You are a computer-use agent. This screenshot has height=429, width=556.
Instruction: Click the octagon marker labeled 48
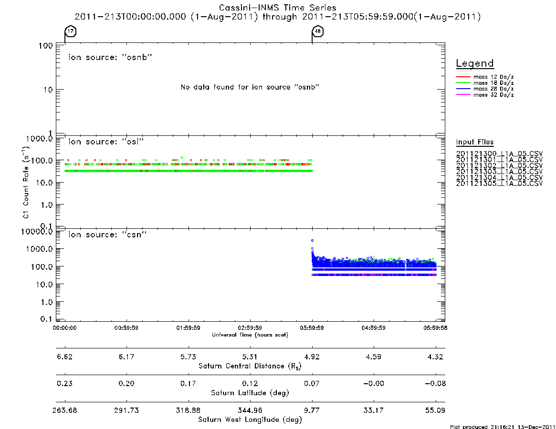pyautogui.click(x=318, y=31)
